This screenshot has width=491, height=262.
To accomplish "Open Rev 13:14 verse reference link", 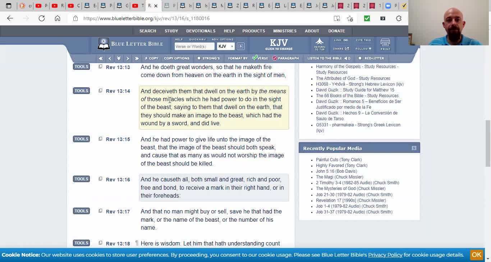I will coord(118,91).
